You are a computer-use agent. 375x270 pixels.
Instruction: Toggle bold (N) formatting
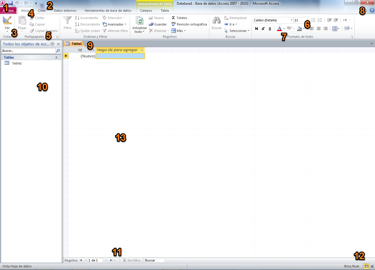click(x=257, y=29)
